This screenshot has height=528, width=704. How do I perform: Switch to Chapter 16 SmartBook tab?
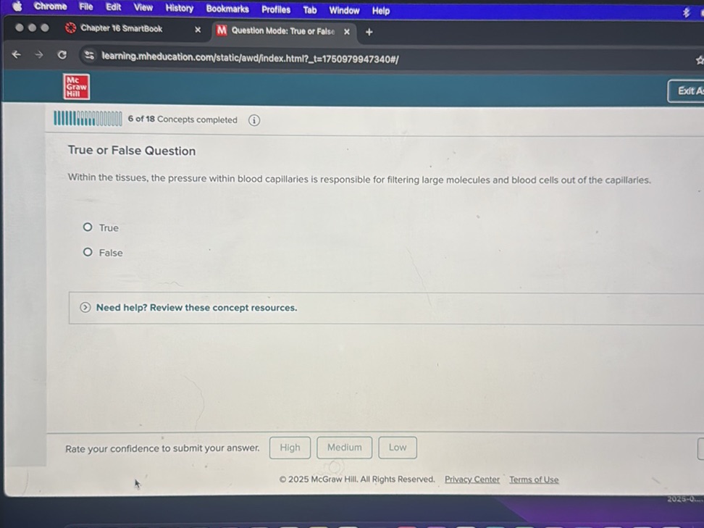click(121, 29)
